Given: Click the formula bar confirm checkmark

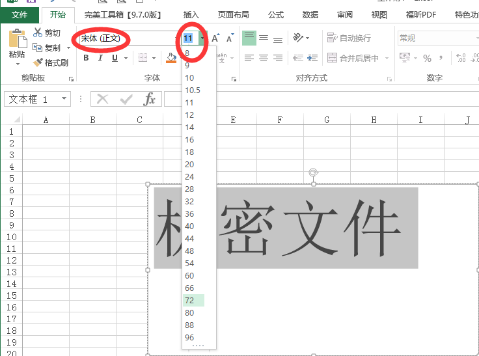Looking at the screenshot, I should 126,99.
